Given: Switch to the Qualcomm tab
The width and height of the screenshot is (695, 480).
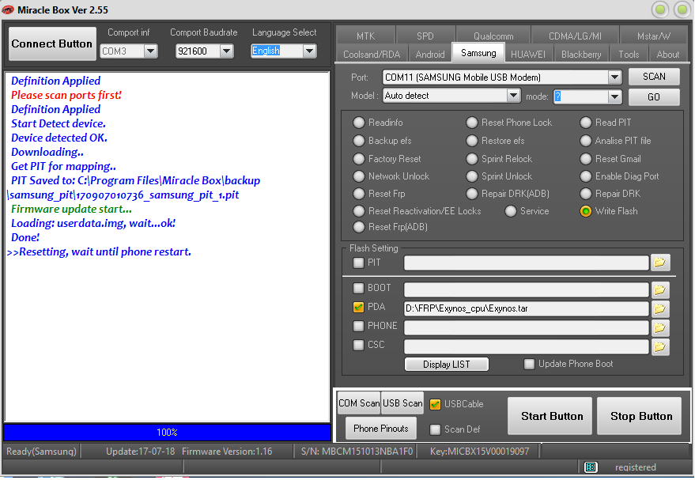Looking at the screenshot, I should point(493,36).
